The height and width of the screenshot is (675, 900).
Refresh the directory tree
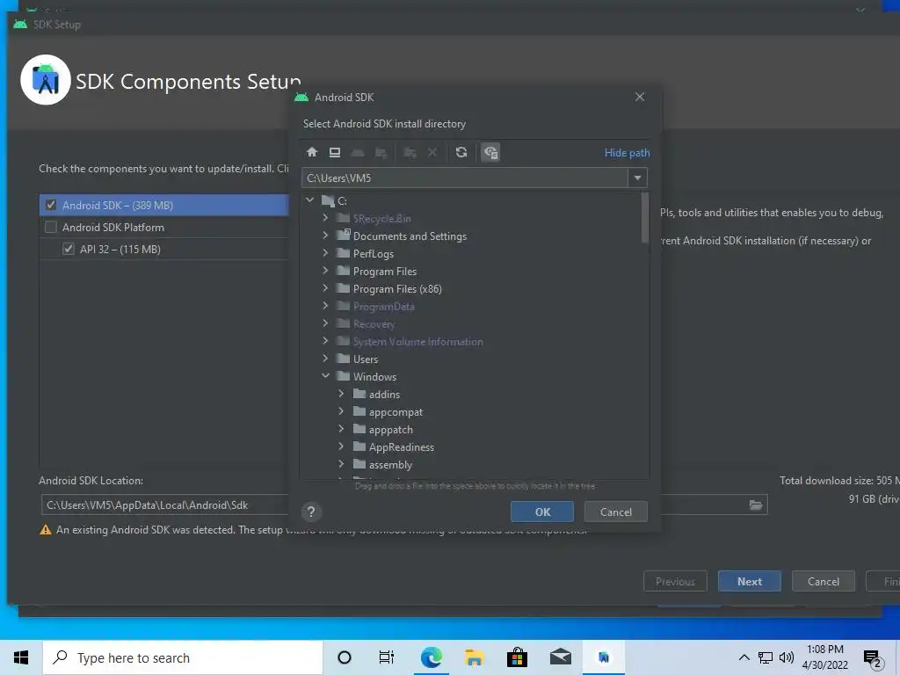461,152
